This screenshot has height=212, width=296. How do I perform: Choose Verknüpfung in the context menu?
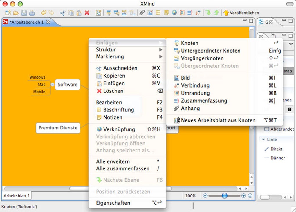(127, 129)
